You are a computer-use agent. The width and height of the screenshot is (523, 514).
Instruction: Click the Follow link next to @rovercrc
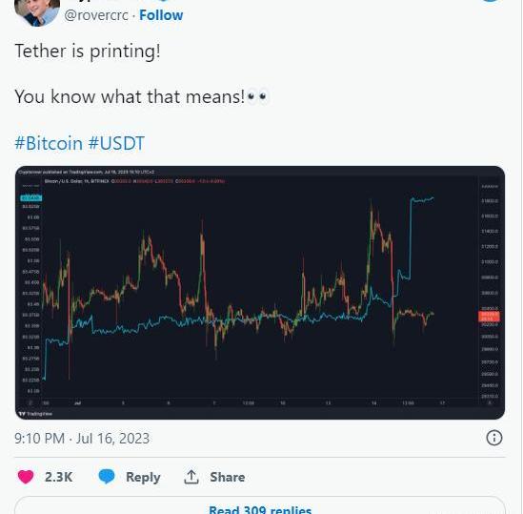[161, 15]
